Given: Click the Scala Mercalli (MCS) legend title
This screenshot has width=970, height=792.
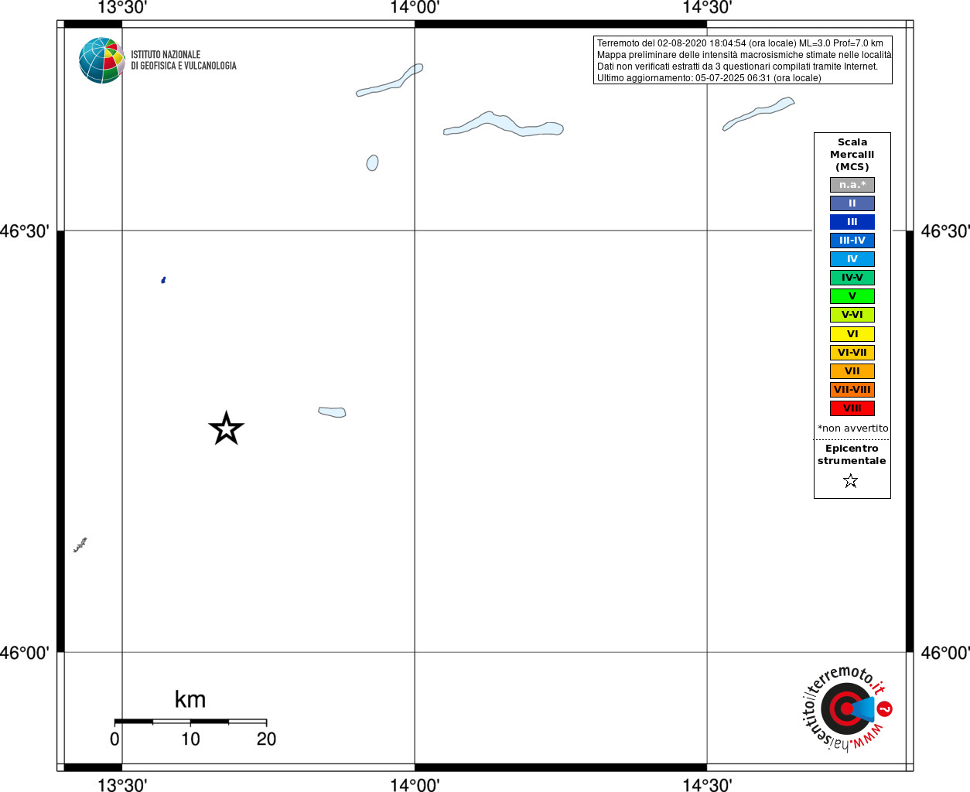Looking at the screenshot, I should pos(852,155).
